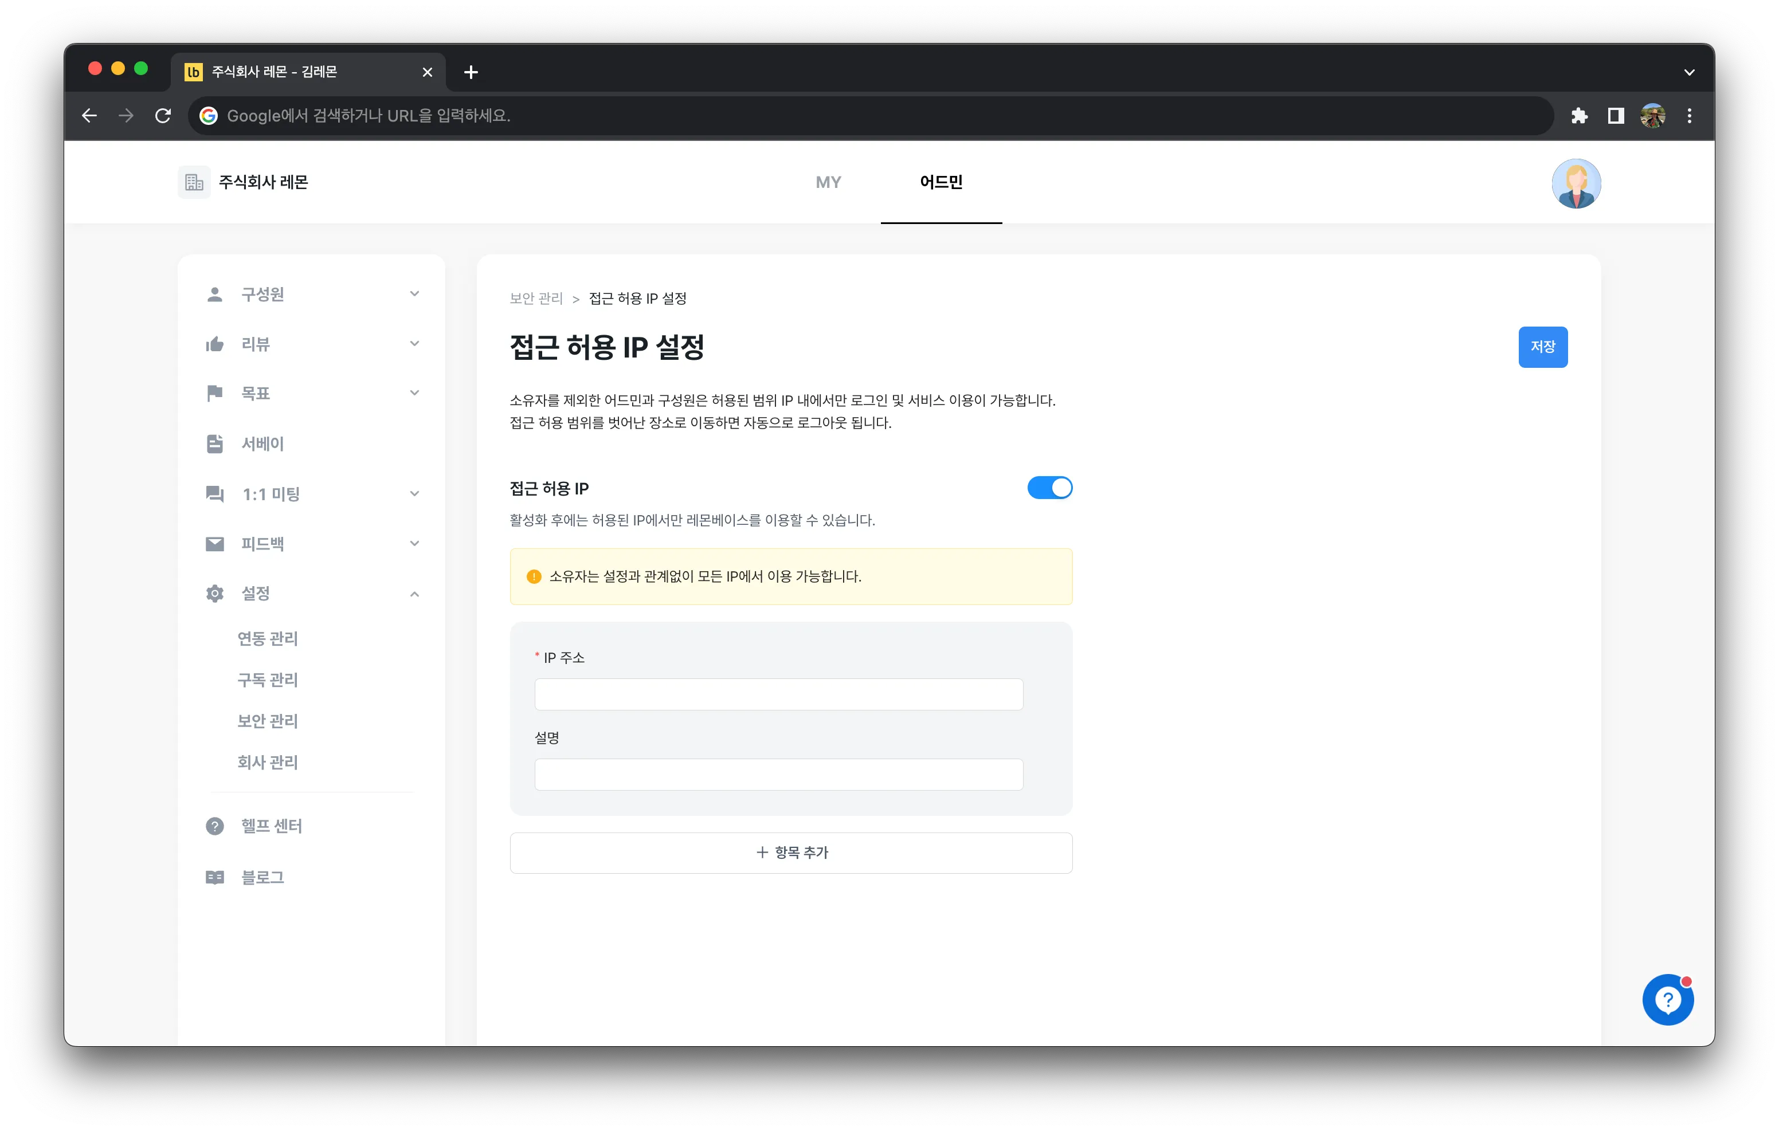Toggle off the 접근 허용 IP switch

pyautogui.click(x=1049, y=488)
